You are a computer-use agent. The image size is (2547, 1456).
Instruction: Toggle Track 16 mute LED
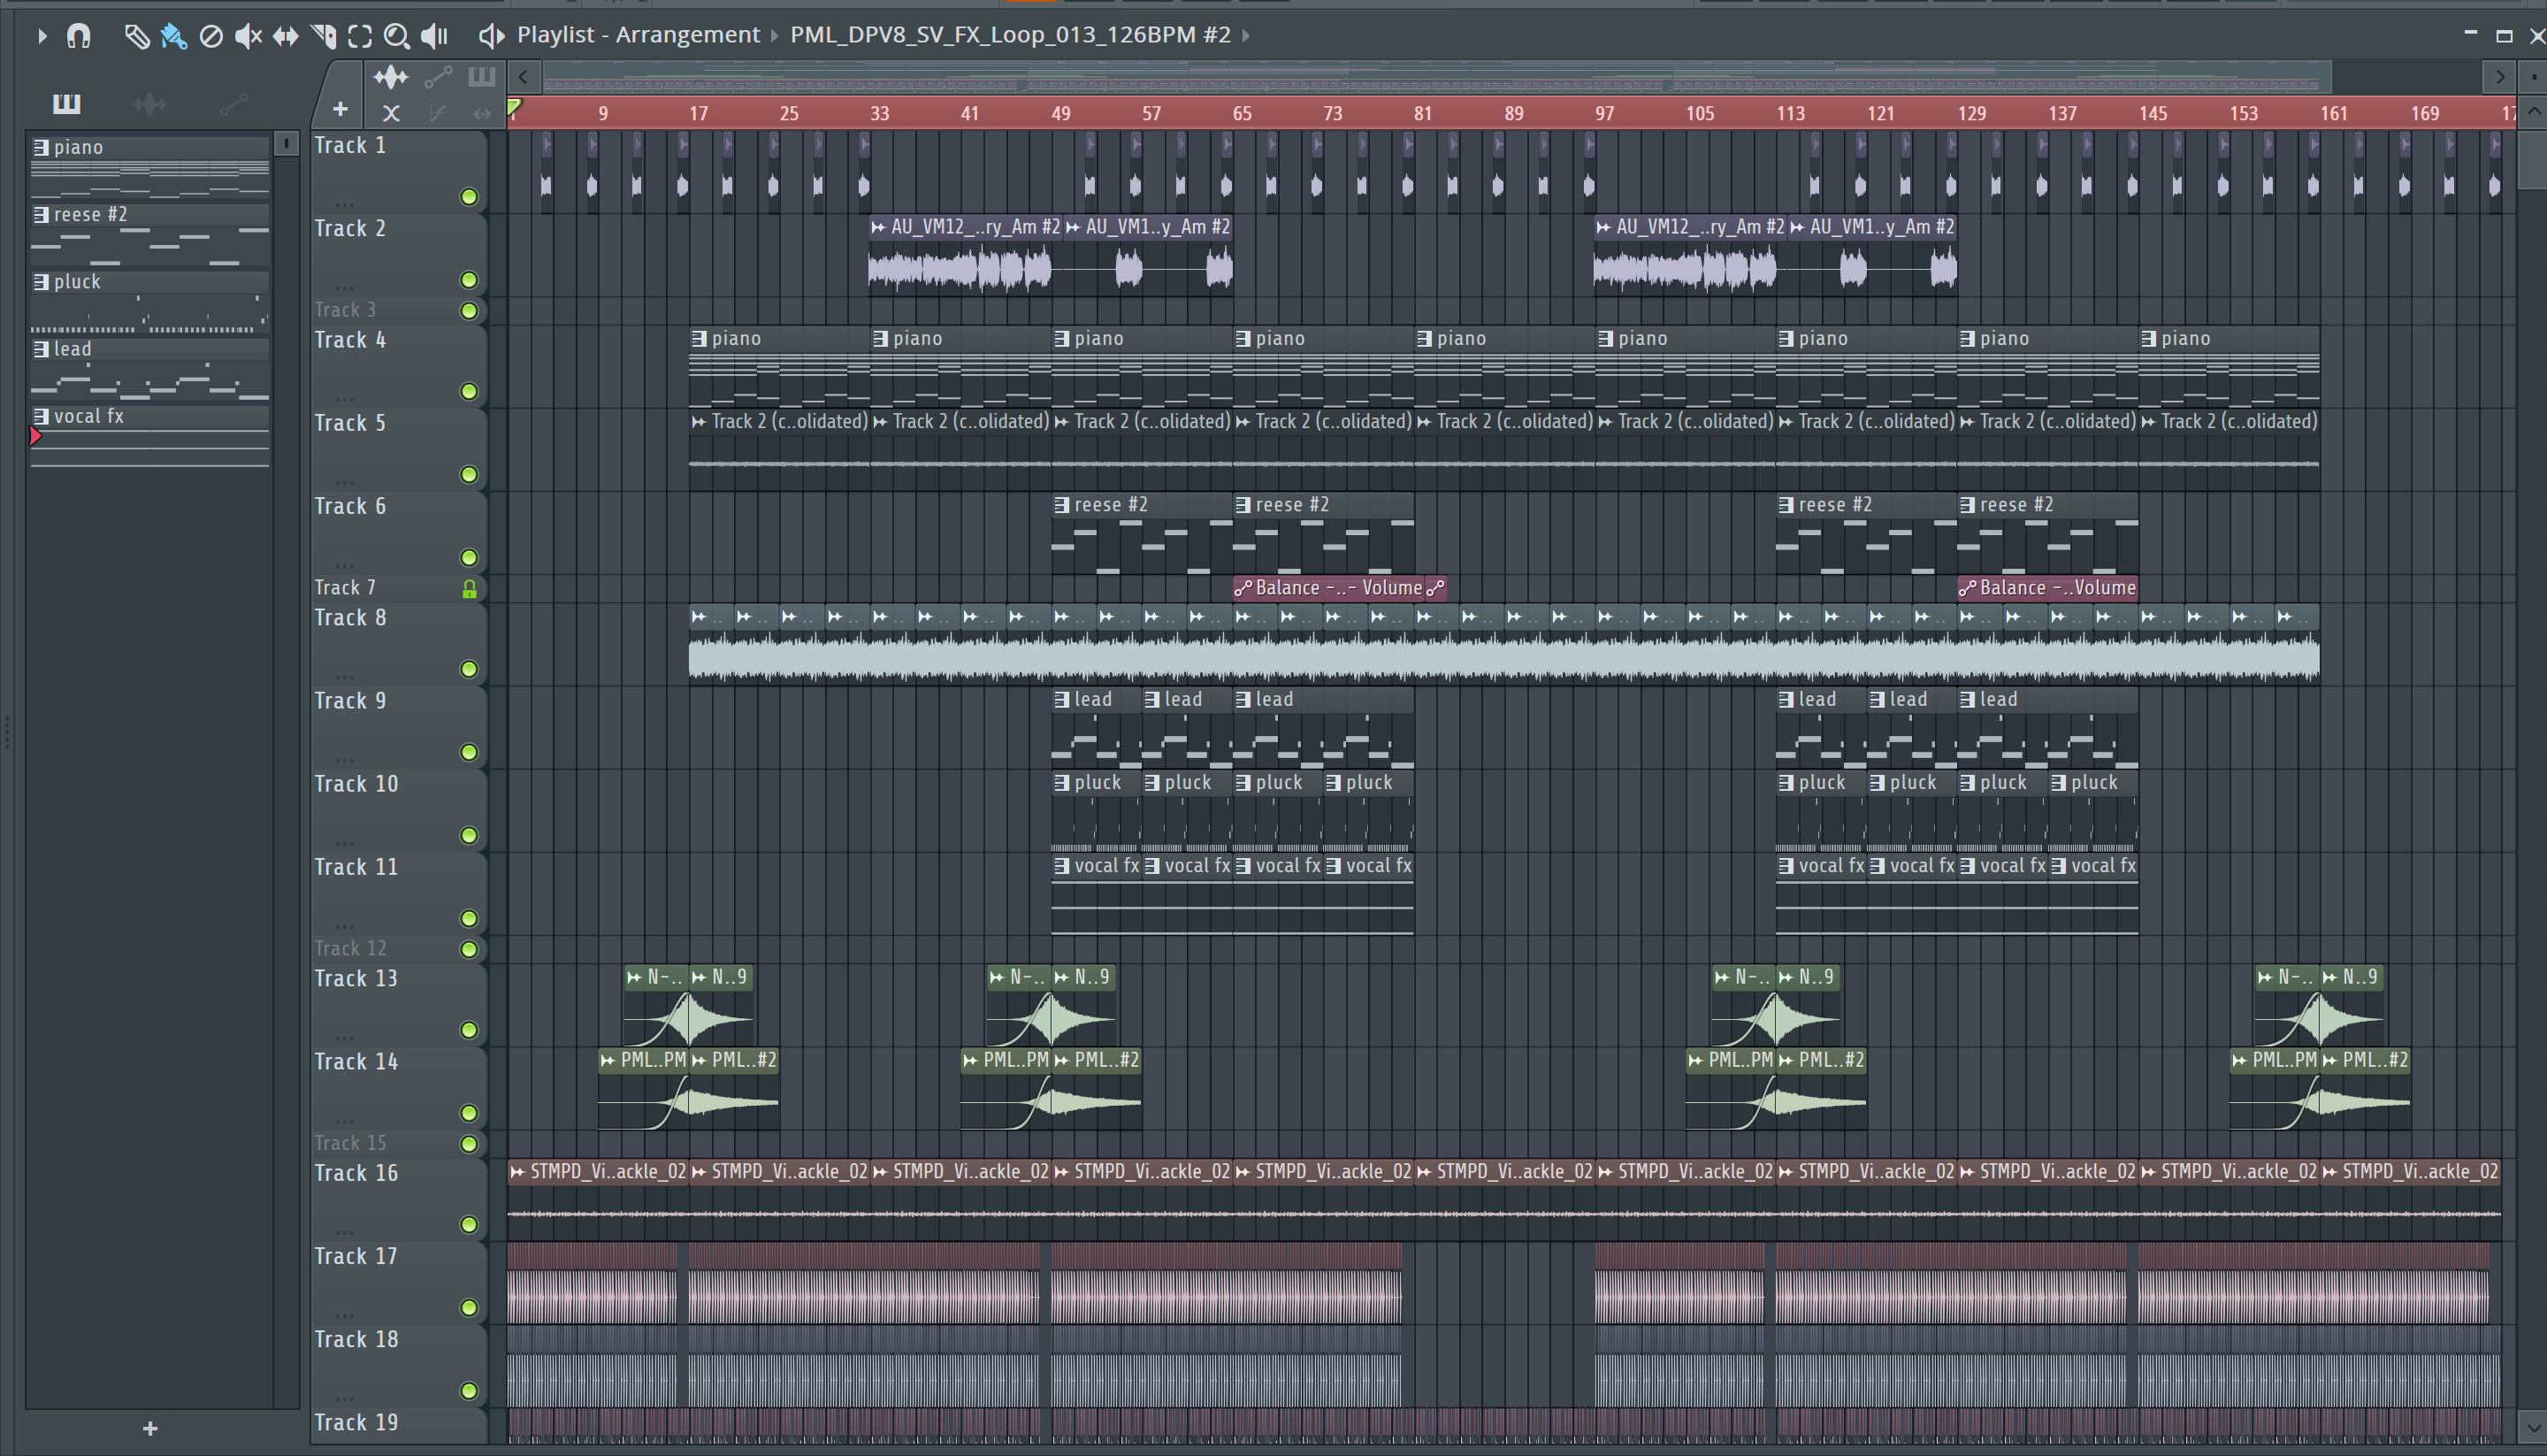[x=469, y=1224]
